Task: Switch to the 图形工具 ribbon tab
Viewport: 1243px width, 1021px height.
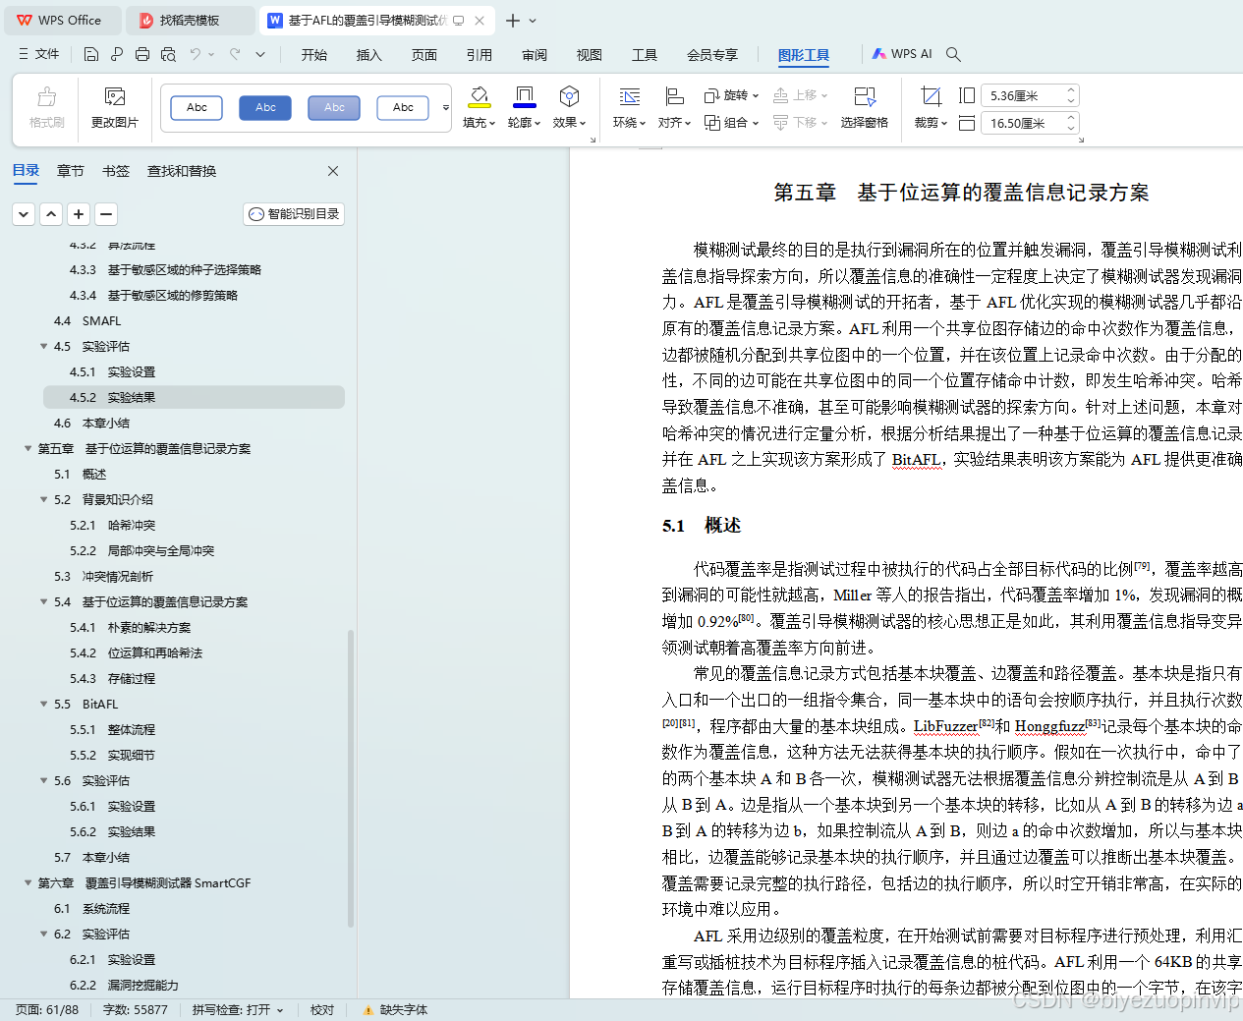Action: 803,54
